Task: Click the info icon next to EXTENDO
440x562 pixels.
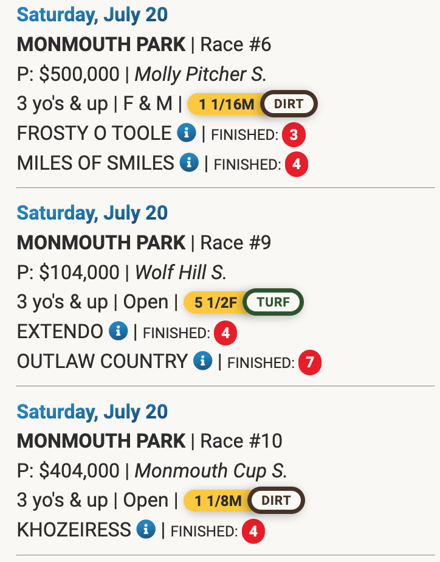Action: click(x=119, y=331)
